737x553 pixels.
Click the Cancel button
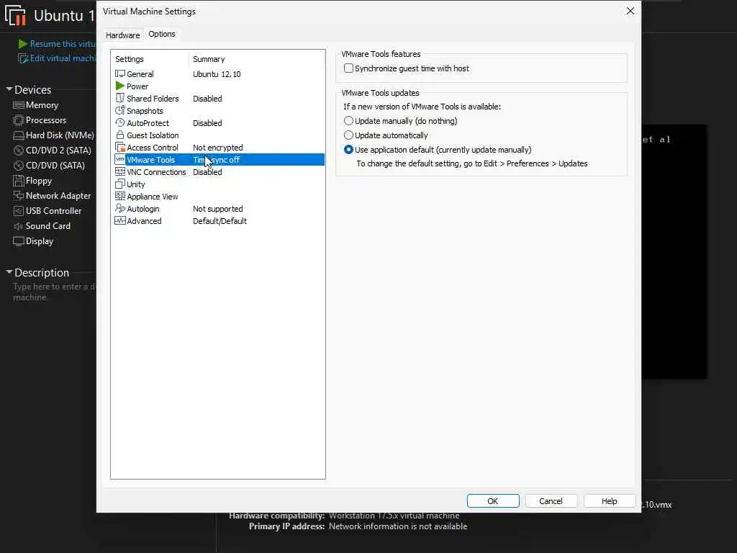click(x=551, y=501)
